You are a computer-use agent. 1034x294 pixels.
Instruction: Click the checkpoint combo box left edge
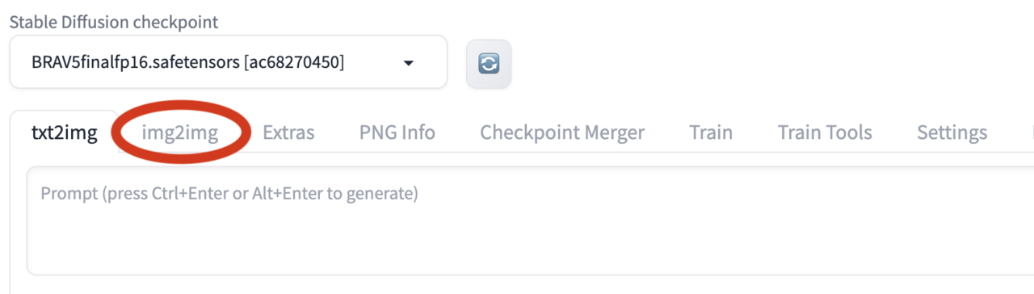click(x=16, y=62)
